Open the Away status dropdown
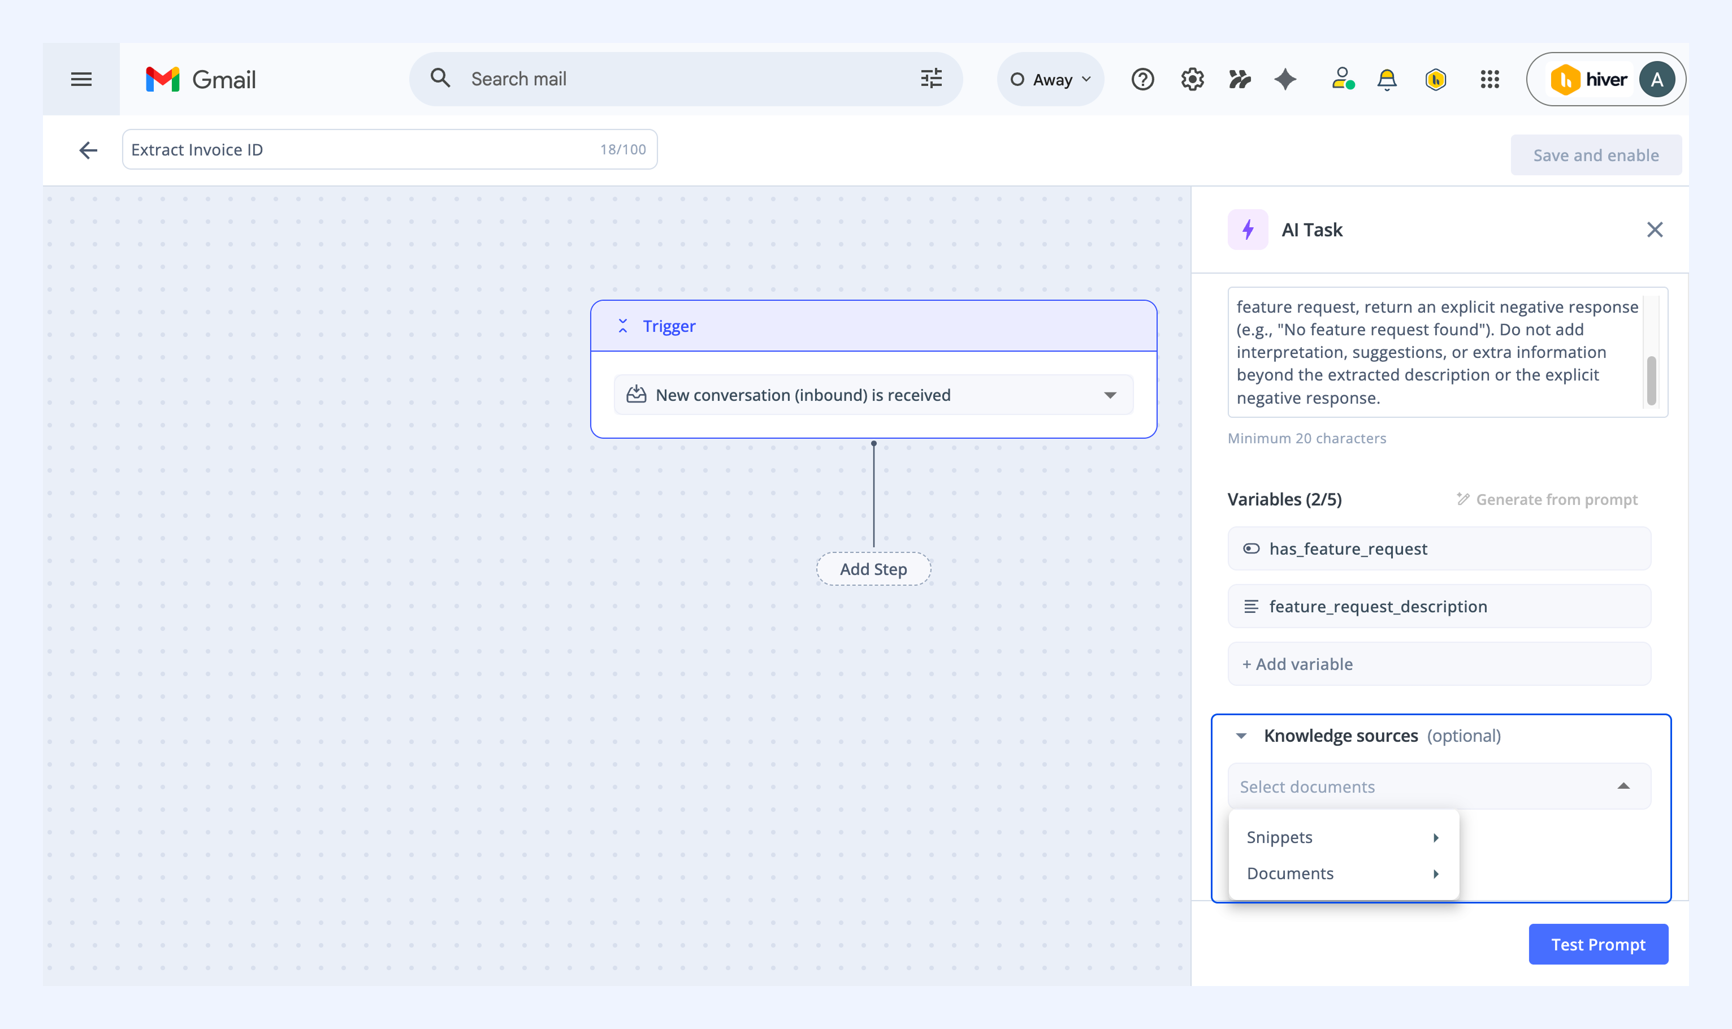The image size is (1732, 1029). pyautogui.click(x=1050, y=79)
